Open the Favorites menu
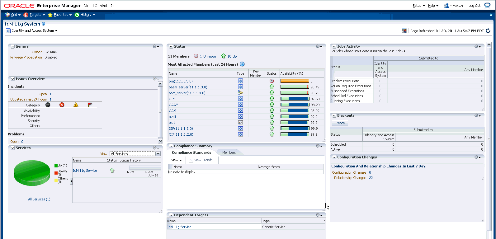Image resolution: width=496 pixels, height=239 pixels. [x=60, y=15]
